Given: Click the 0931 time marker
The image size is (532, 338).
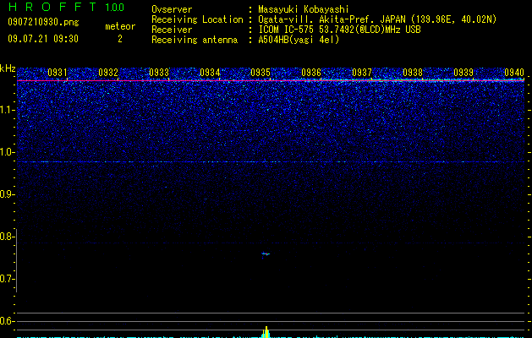Looking at the screenshot, I should tap(58, 73).
